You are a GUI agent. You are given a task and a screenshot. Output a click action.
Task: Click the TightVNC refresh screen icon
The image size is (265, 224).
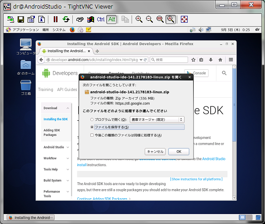click(66, 19)
